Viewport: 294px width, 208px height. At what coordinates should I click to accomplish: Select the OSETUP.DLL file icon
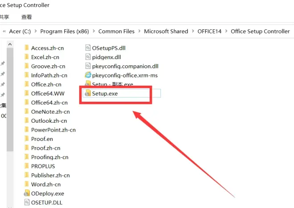[27, 202]
